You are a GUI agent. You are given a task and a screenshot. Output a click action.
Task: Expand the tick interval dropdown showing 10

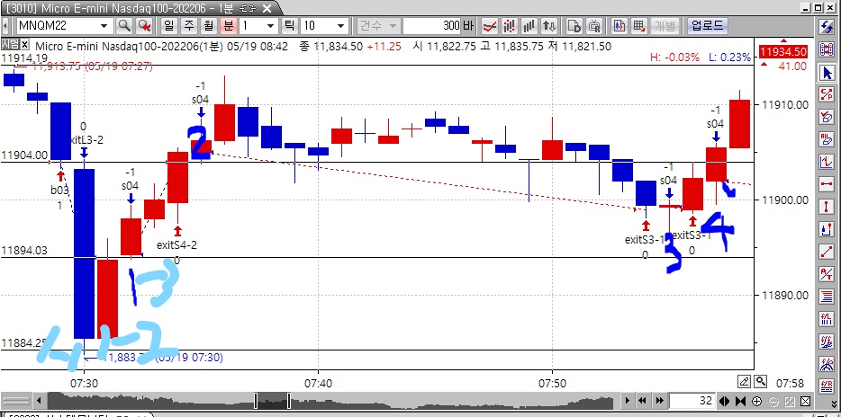point(342,25)
